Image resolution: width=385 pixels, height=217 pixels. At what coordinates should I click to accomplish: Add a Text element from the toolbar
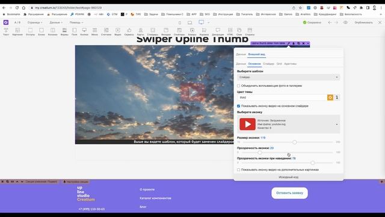pos(6,32)
